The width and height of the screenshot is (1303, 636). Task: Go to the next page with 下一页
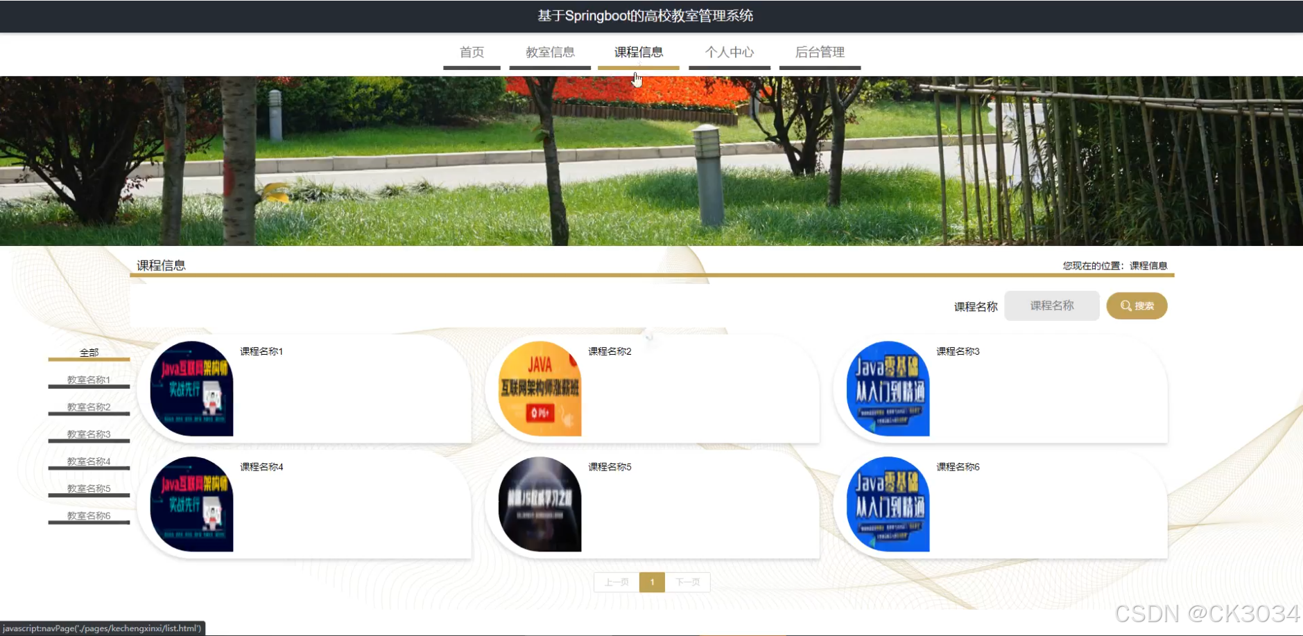tap(687, 582)
